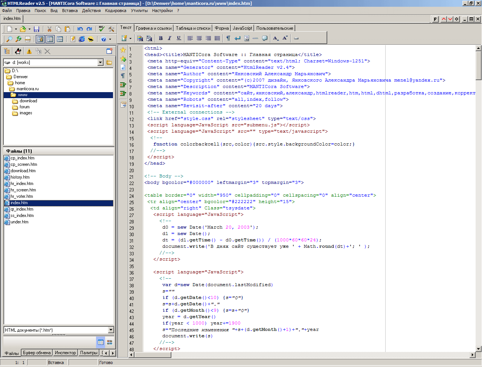Click the Java Duke mascot icon
Image resolution: width=482 pixels, height=367 pixels.
pyautogui.click(x=18, y=52)
